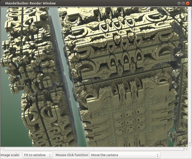Maximize the Mandelbulber Render Window
Screen dimensions: 192x159
click(183, 3)
